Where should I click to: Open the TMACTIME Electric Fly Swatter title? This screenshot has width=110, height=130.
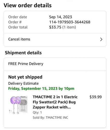[55, 102]
